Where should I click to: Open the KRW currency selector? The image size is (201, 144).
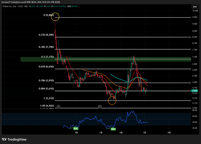tap(195, 7)
